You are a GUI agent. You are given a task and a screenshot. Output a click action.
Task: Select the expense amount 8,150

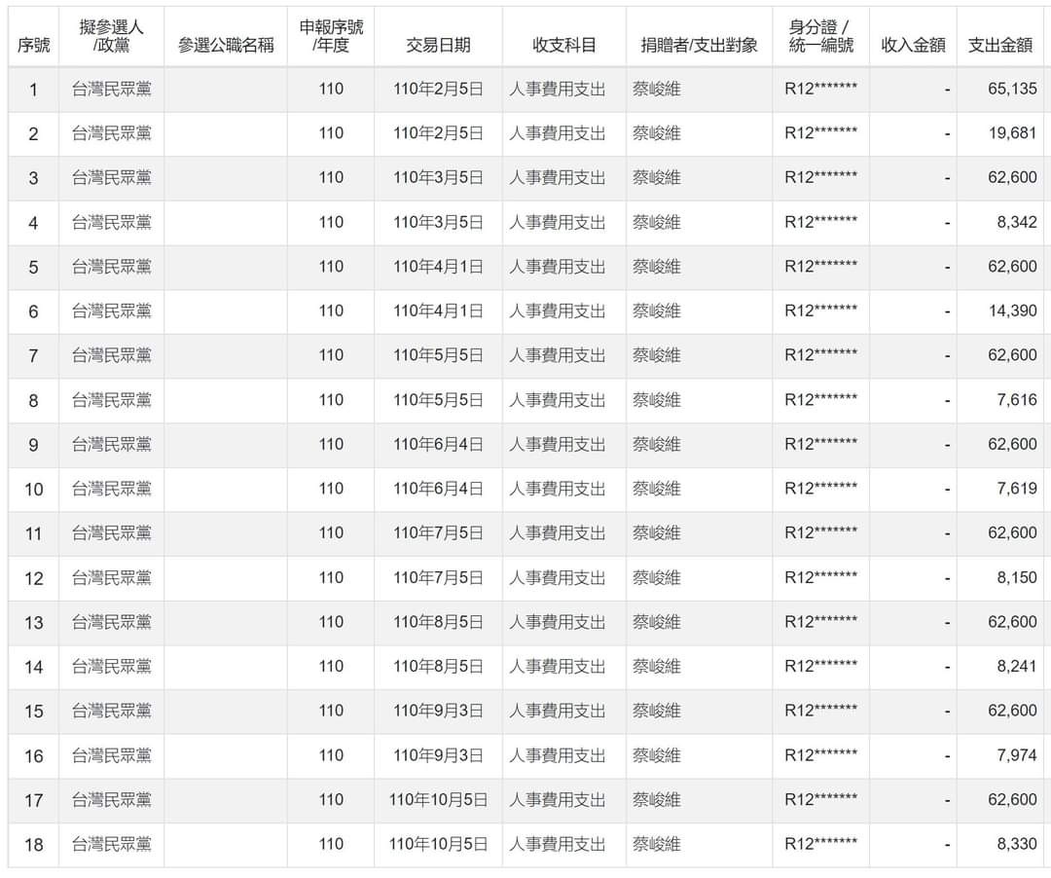click(x=1017, y=577)
